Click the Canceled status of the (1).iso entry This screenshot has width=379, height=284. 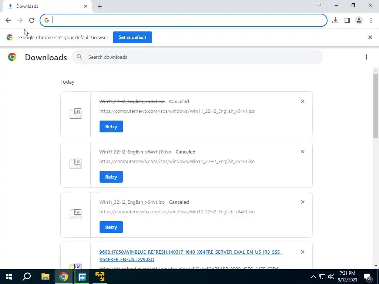185,152
